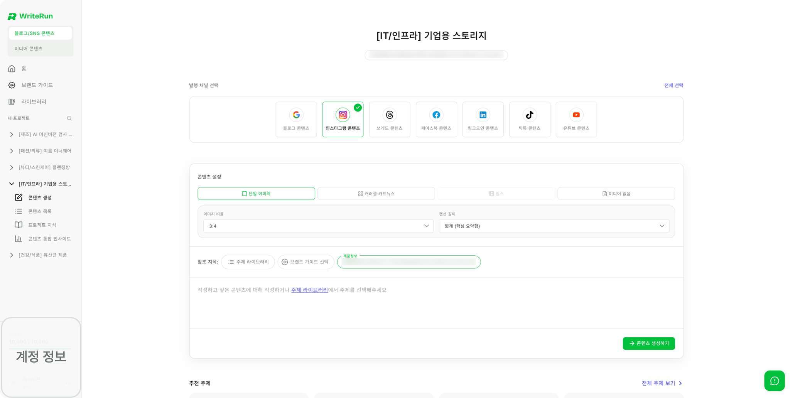Open 콘텐츠 목록 menu item
Screen dimensions: 790x398
(x=40, y=211)
